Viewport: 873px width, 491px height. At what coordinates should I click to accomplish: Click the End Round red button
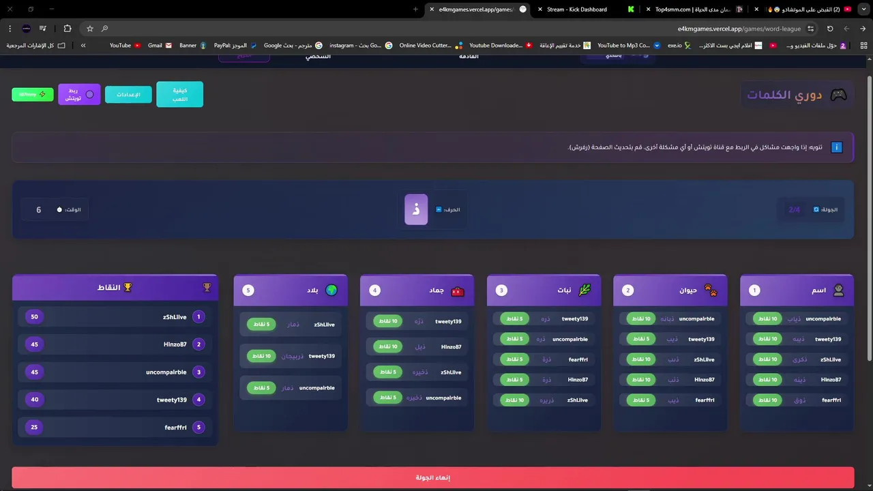coord(432,477)
